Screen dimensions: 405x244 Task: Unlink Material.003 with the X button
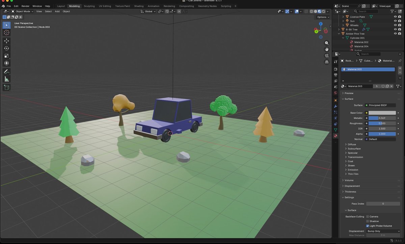coord(391,86)
